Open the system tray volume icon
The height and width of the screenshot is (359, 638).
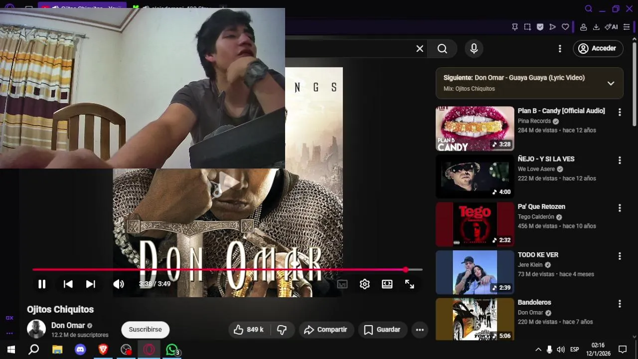(x=561, y=350)
